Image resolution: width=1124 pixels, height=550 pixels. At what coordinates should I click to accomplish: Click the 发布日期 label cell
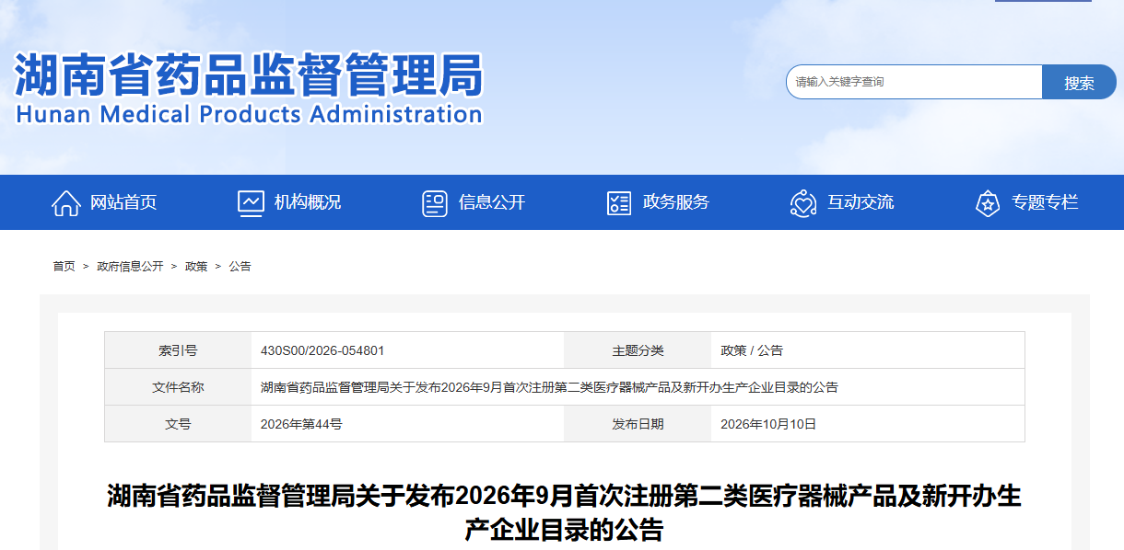click(638, 424)
